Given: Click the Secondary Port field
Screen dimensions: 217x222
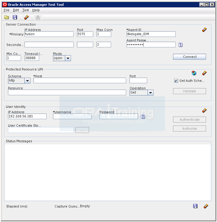Looking at the screenshot, I should (x=85, y=45).
